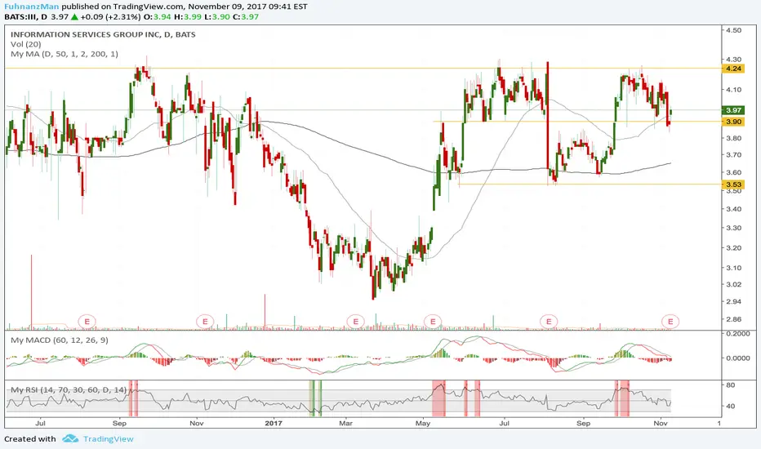This screenshot has width=761, height=449.
Task: Click the 3.02 price axis value
Action: (734, 284)
